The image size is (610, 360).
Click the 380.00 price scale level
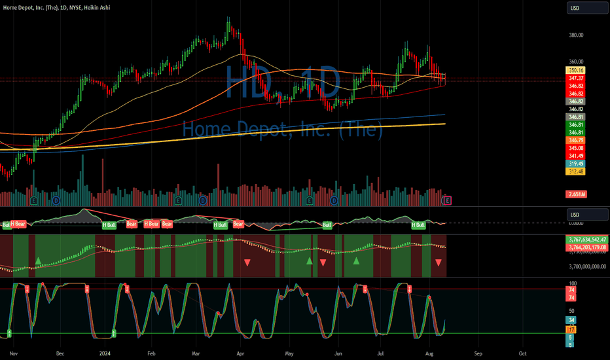576,35
